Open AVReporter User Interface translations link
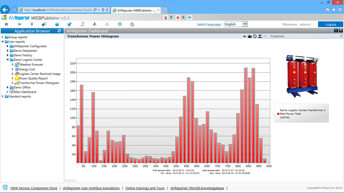Screen dimensions: 344x193 click(x=91, y=188)
